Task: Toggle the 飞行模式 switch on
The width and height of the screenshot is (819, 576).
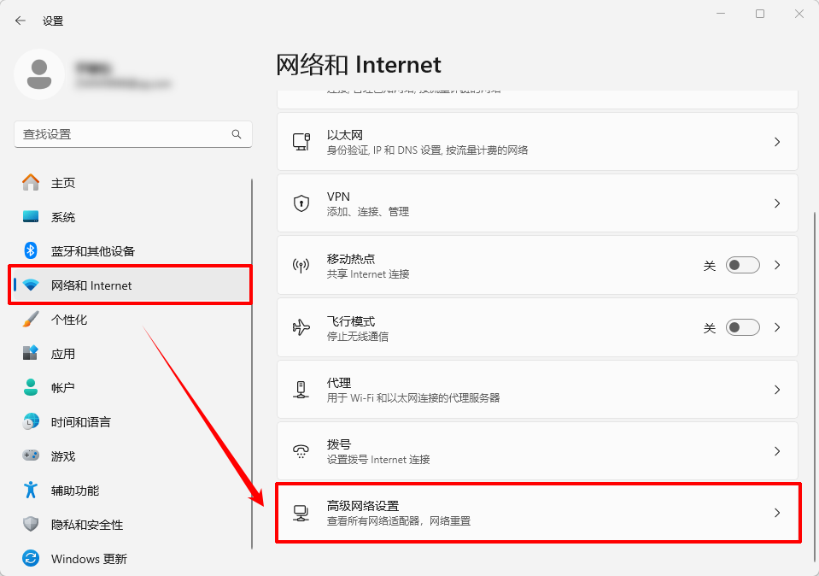Action: tap(743, 327)
